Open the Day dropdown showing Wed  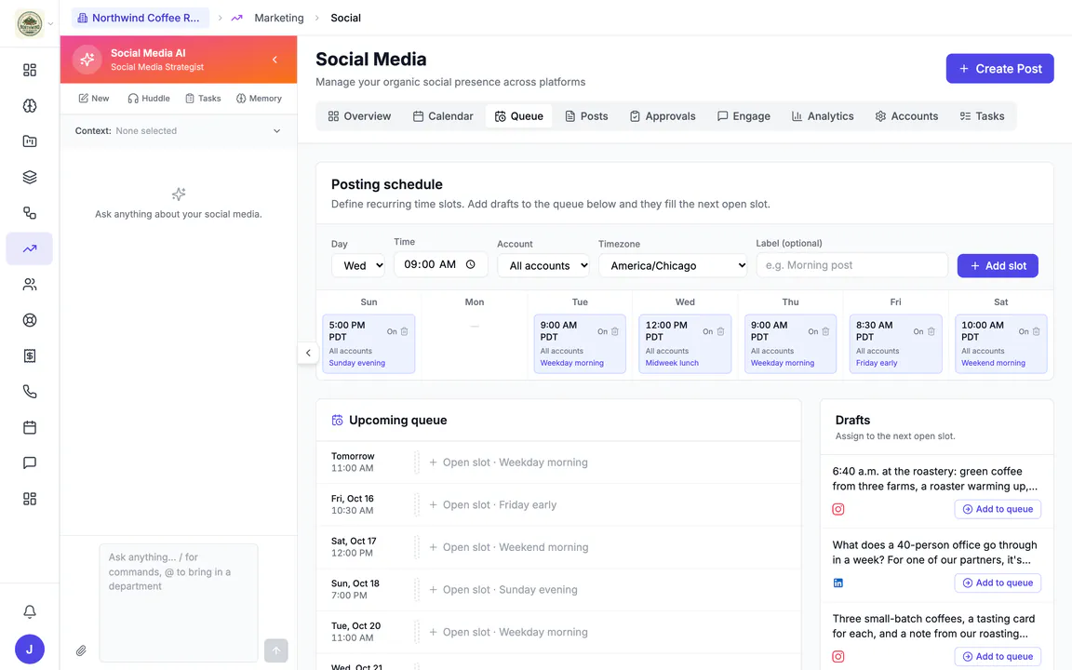click(358, 265)
